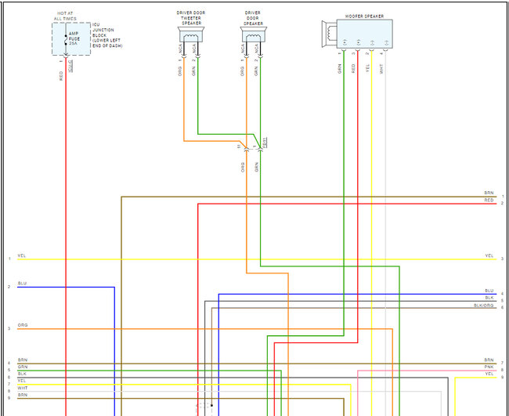Click the RED wire label below fuse
The image size is (509, 416).
coord(61,76)
